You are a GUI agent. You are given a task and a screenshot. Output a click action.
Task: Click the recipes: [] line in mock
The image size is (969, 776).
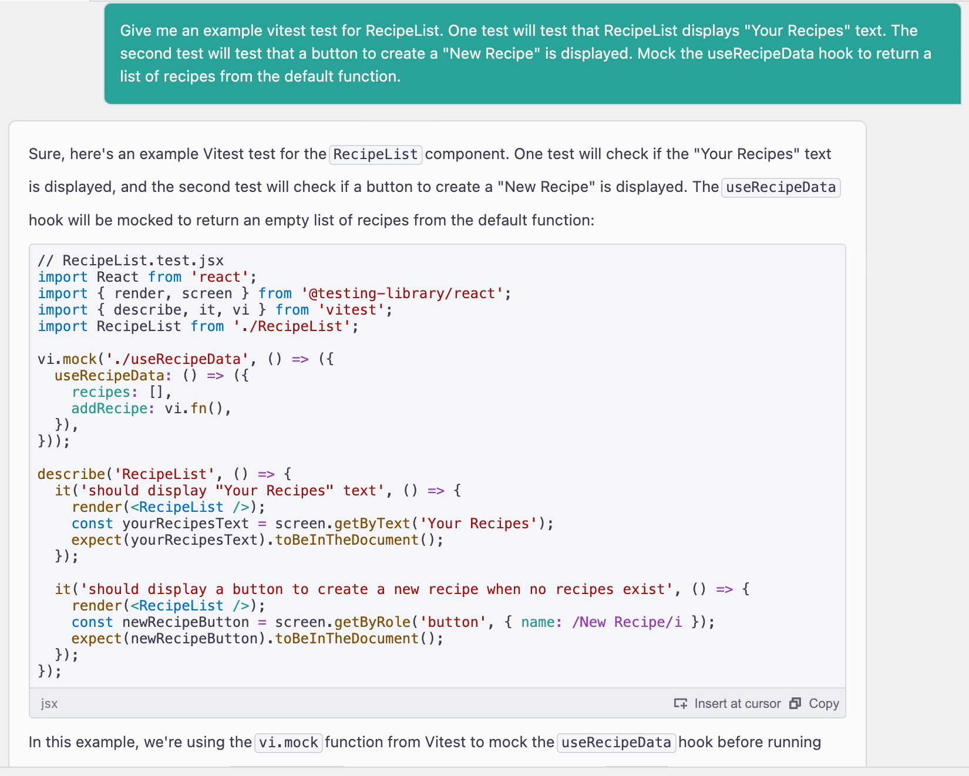[117, 392]
